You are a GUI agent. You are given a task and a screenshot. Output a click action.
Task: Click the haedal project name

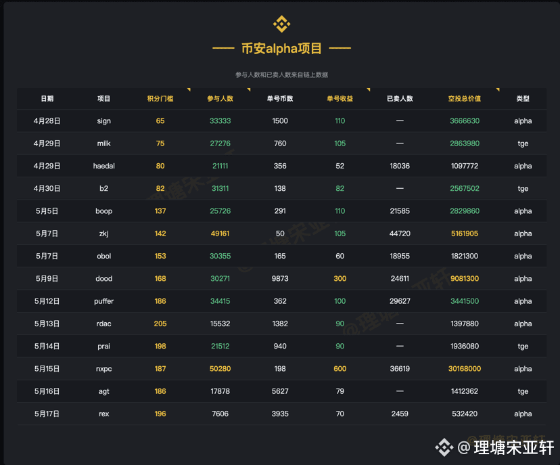tap(104, 166)
